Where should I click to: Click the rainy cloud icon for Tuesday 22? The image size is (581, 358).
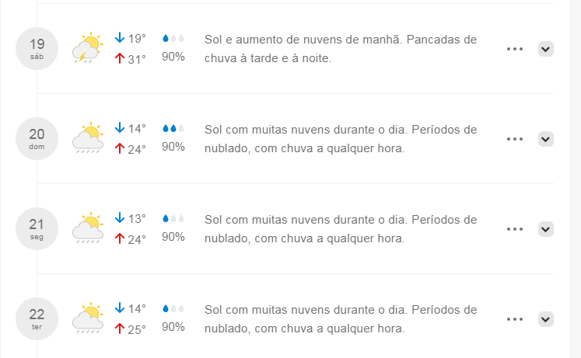[x=88, y=318]
